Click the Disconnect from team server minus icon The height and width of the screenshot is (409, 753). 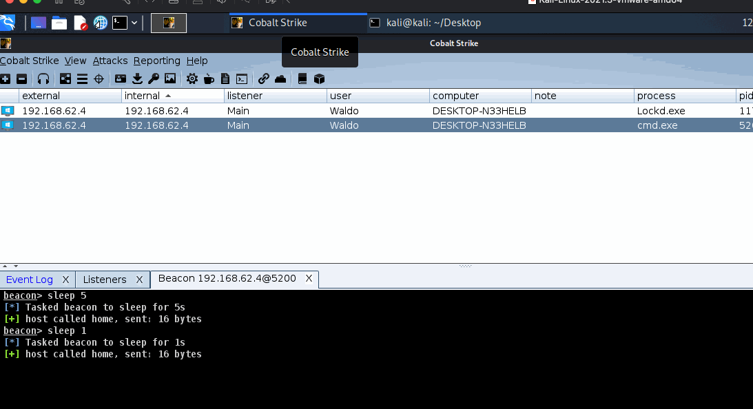21,78
